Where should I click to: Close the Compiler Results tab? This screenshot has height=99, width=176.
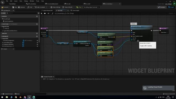click(53, 77)
